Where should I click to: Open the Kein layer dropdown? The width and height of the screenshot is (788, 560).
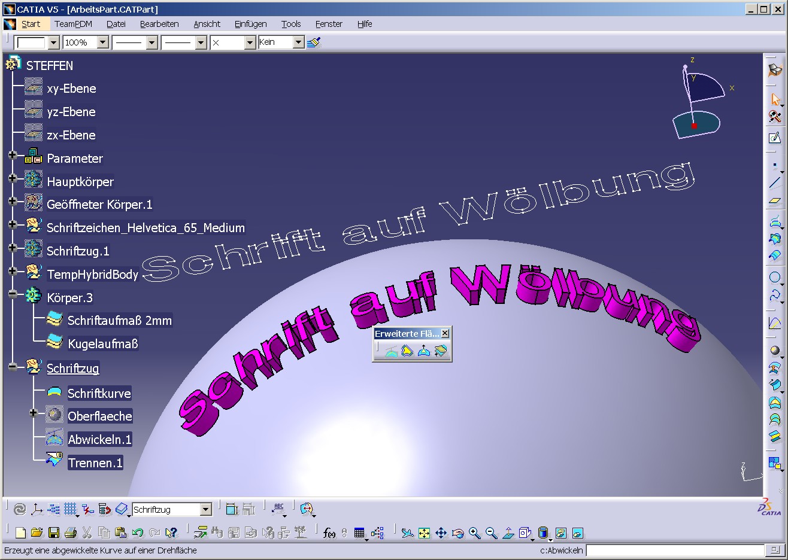point(298,42)
